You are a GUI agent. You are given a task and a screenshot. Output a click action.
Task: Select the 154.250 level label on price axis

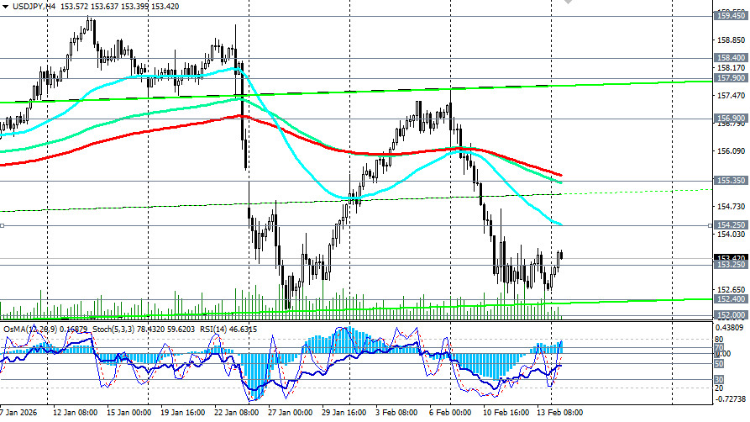[730, 225]
